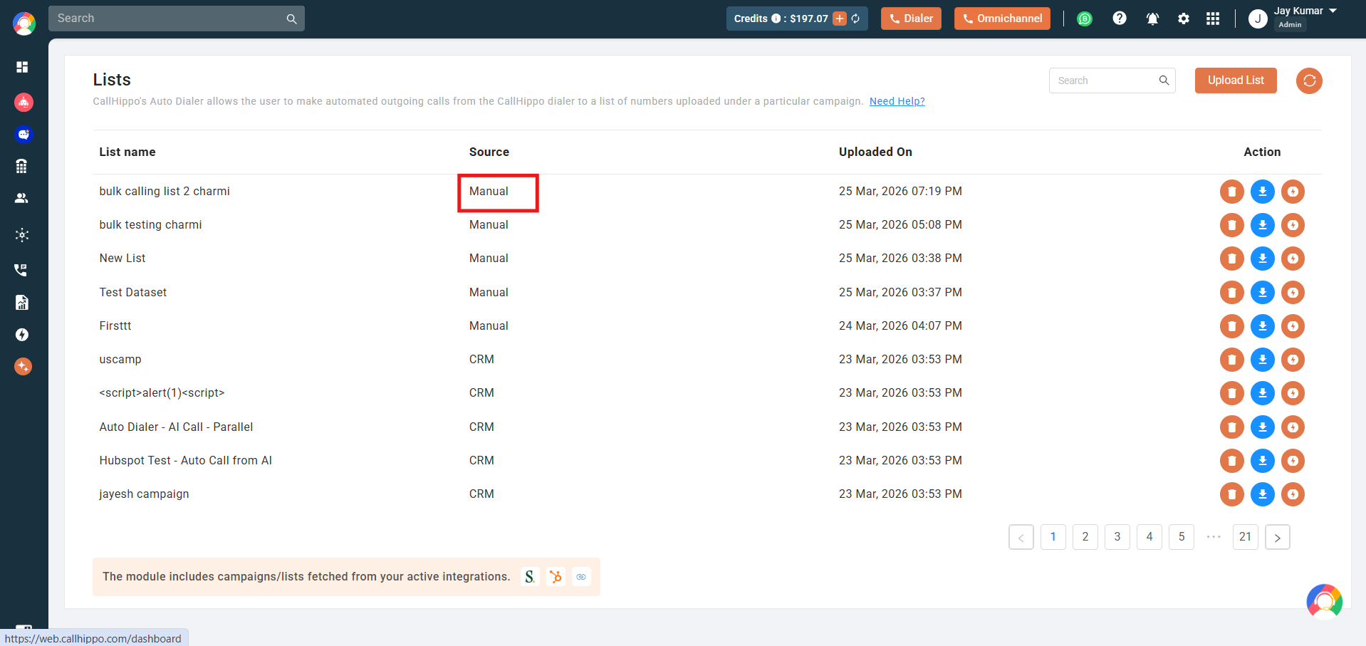
Task: Click the 'Test Dataset' list name
Action: pyautogui.click(x=133, y=292)
